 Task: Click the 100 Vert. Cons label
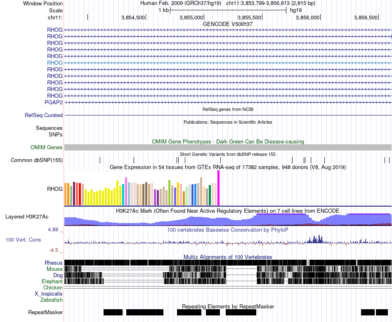coord(23,240)
